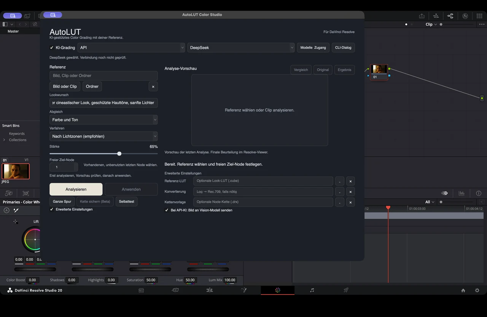Switch preview to Original
This screenshot has height=317, width=487.
[323, 70]
